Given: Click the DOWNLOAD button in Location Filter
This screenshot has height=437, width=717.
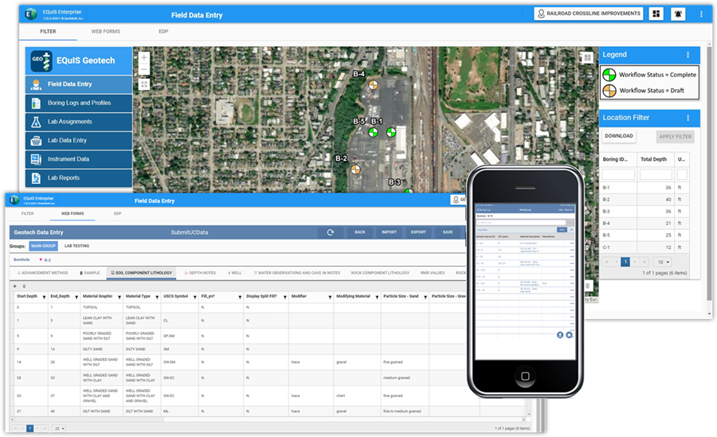Looking at the screenshot, I should coord(619,136).
